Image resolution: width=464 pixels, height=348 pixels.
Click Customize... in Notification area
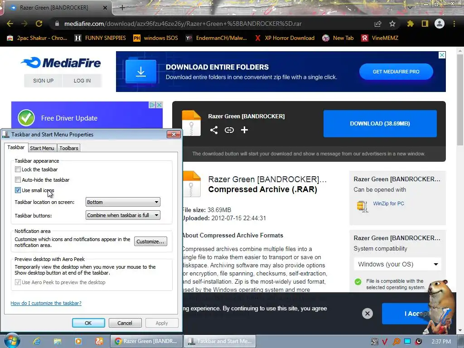tap(150, 242)
